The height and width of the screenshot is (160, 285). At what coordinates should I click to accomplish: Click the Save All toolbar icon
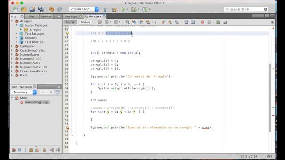pos(41,9)
